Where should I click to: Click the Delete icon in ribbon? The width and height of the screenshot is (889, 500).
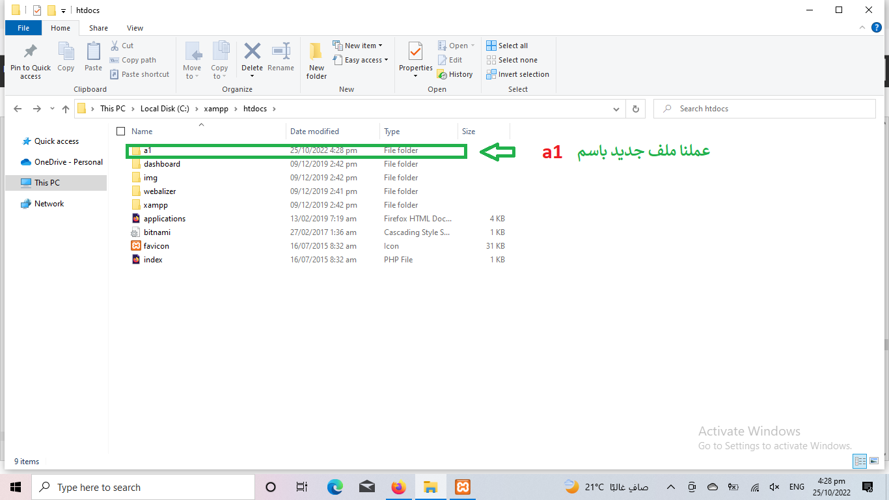252,52
